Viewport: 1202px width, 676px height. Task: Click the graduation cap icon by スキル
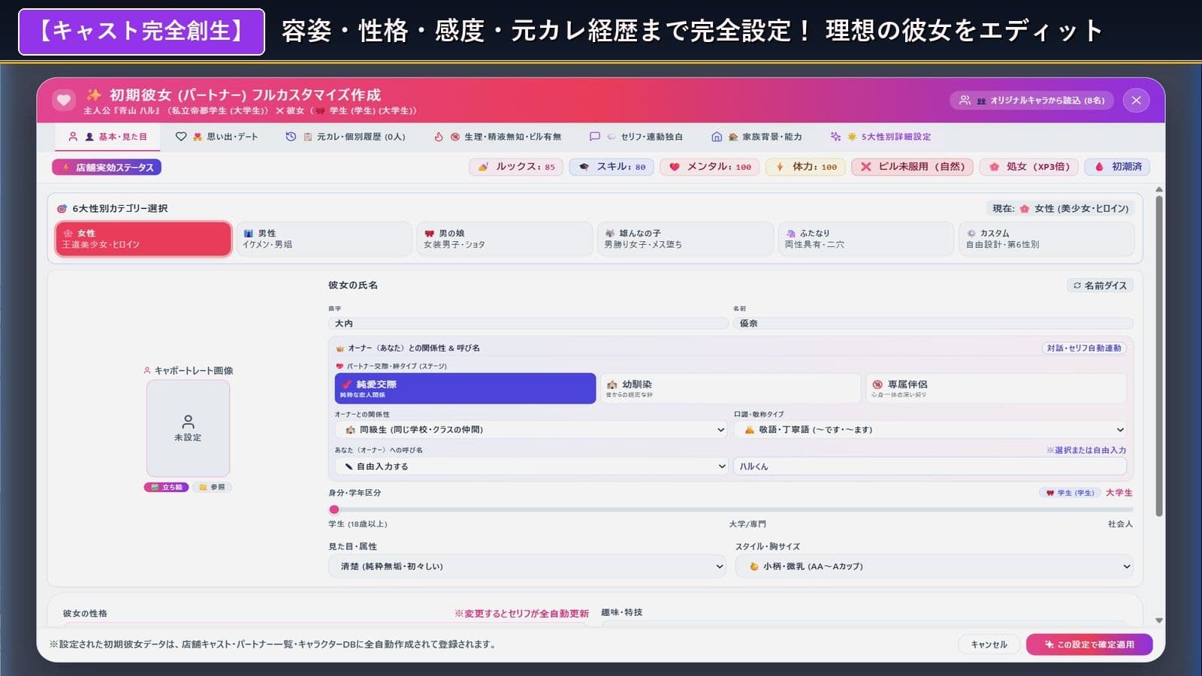click(584, 167)
